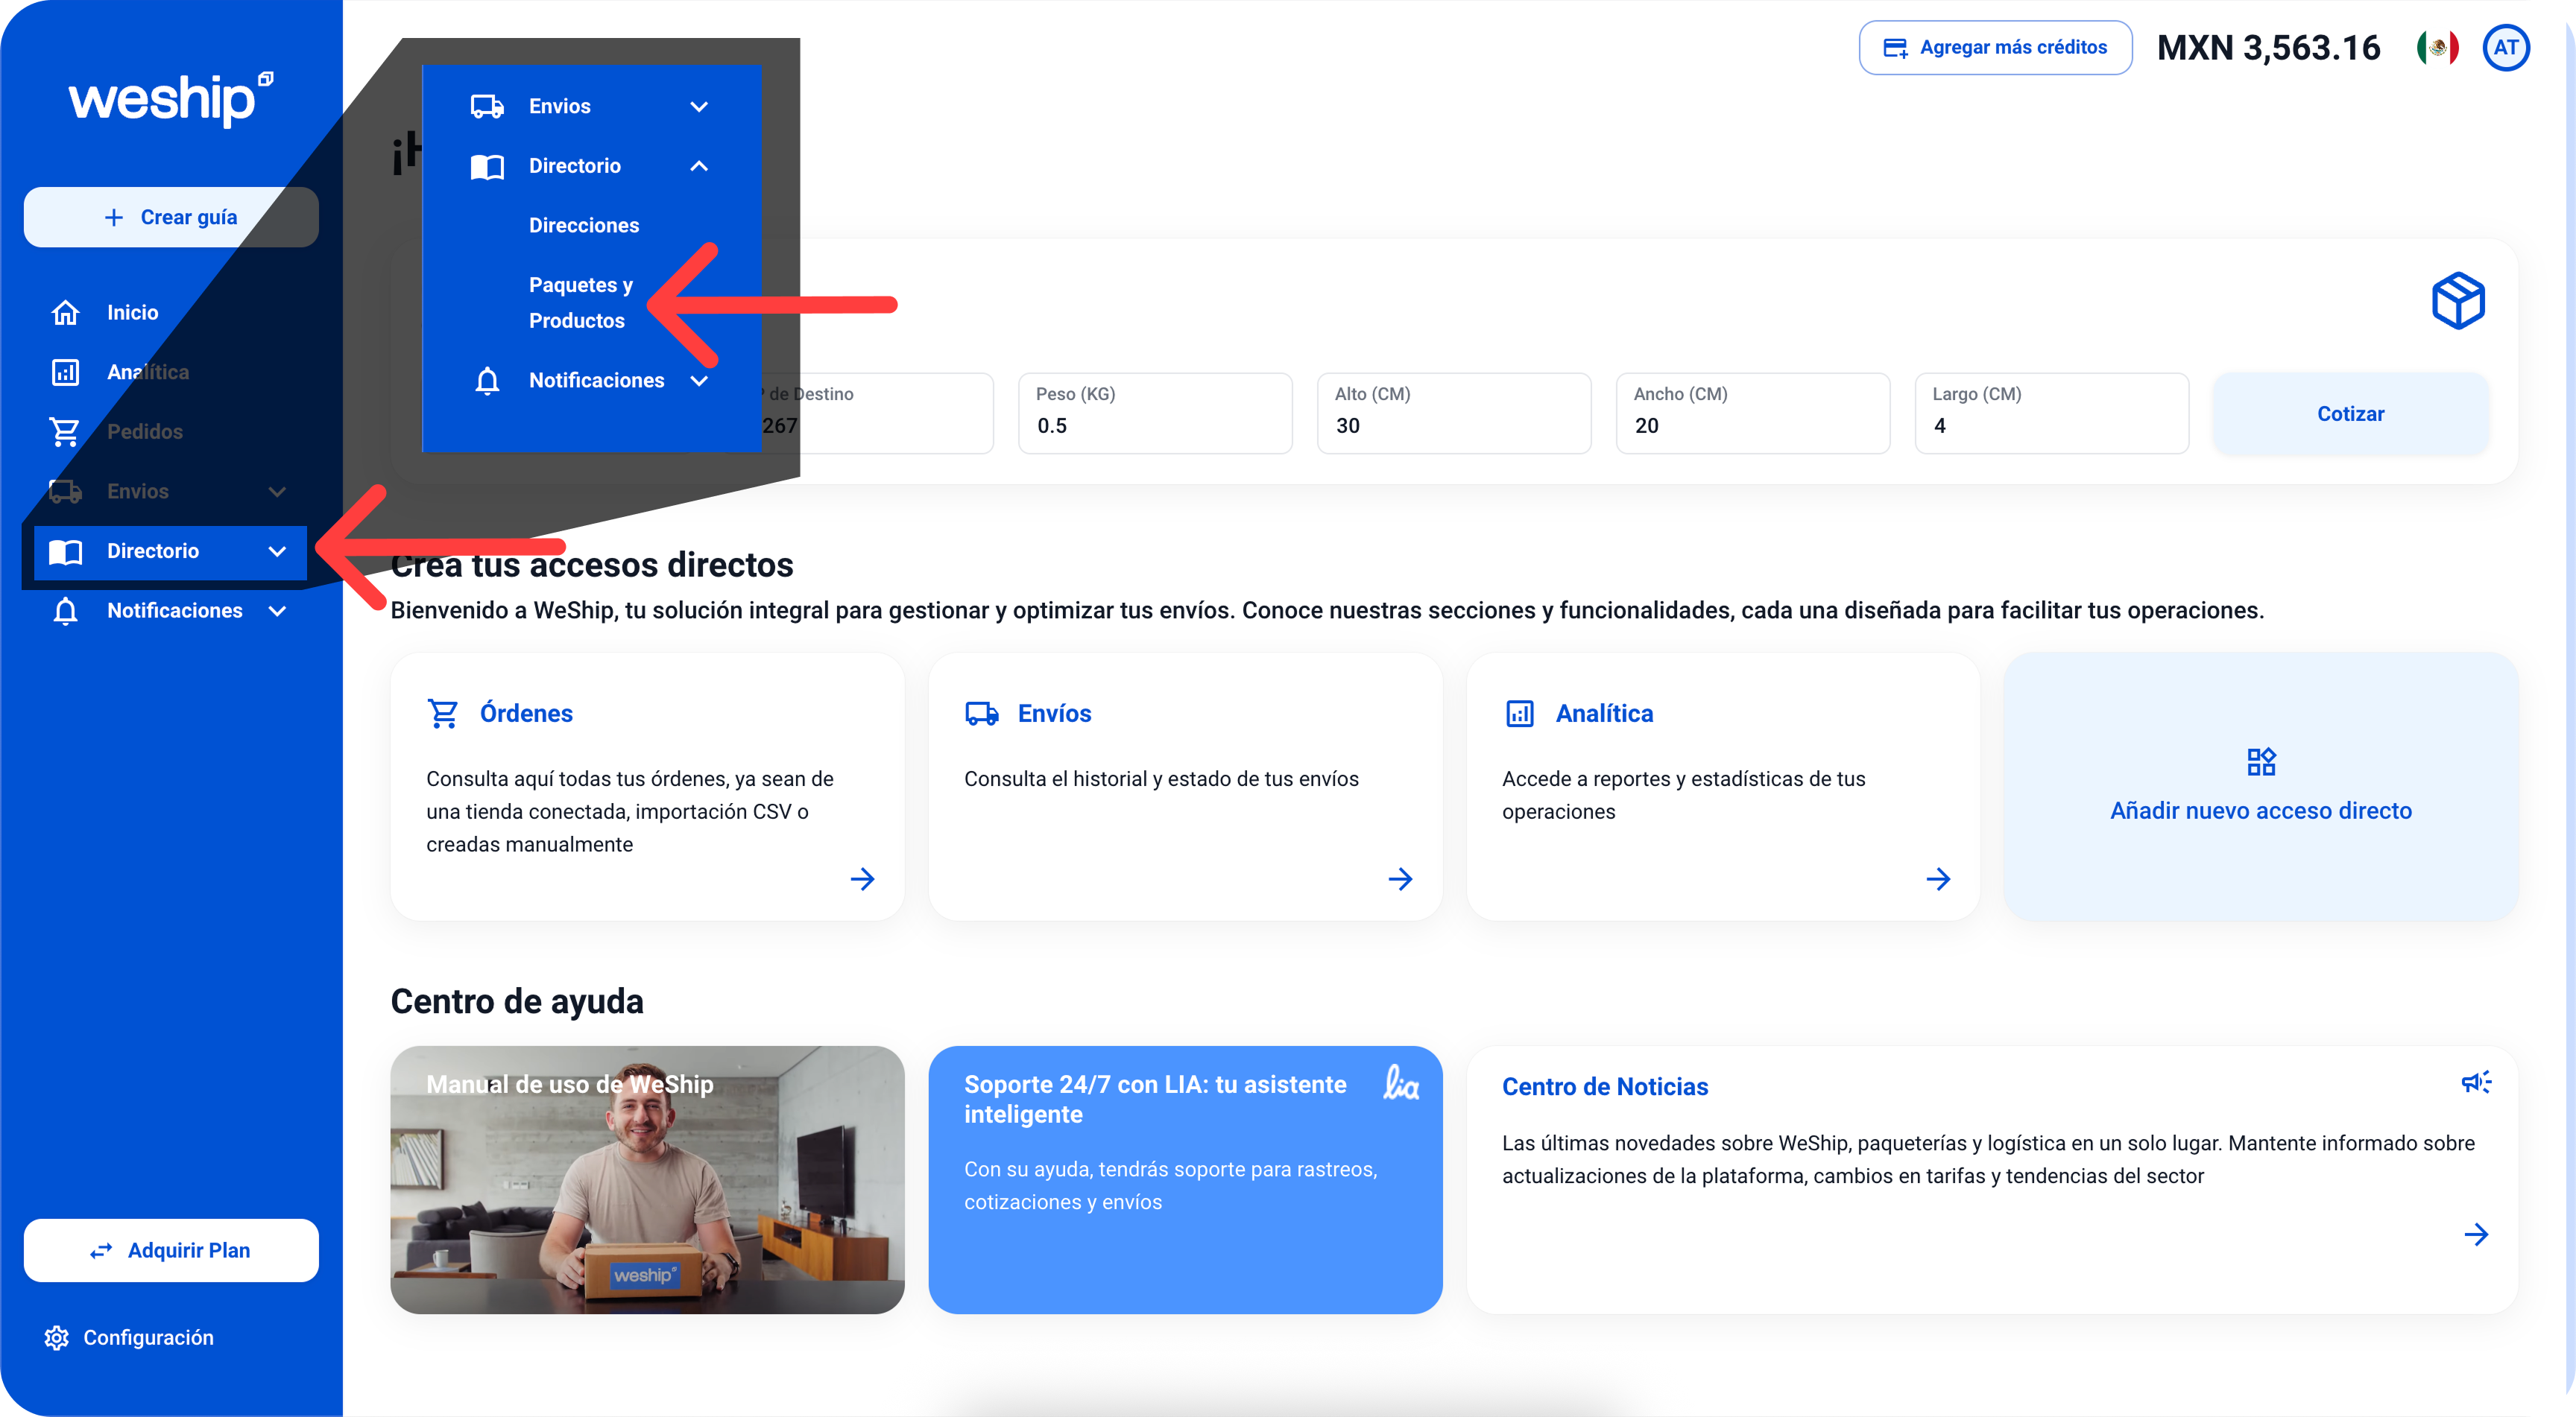Screen dimensions: 2576x1417
Task: Expand the sidebar Envíos chevron
Action: pyautogui.click(x=277, y=492)
